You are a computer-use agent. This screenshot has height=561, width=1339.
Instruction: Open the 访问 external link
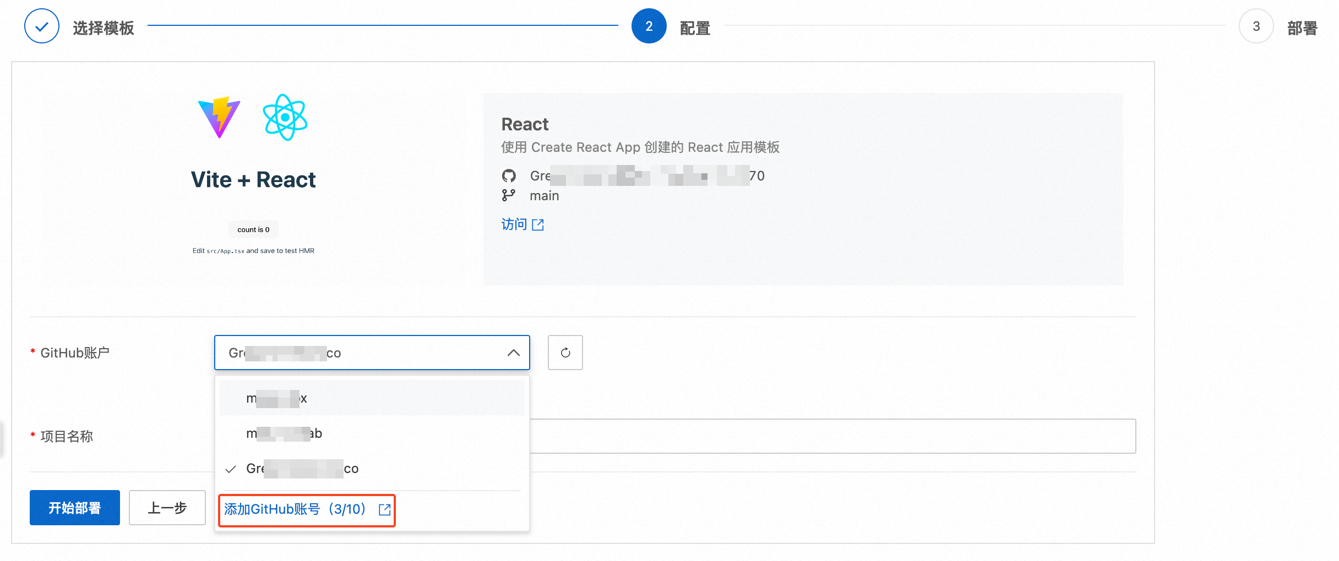pyautogui.click(x=522, y=224)
